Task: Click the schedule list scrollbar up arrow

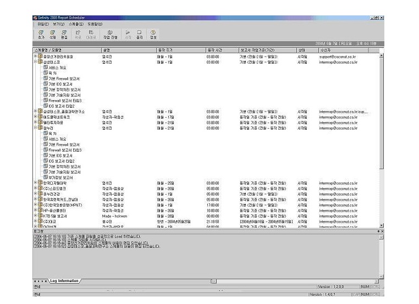Action: (x=381, y=56)
